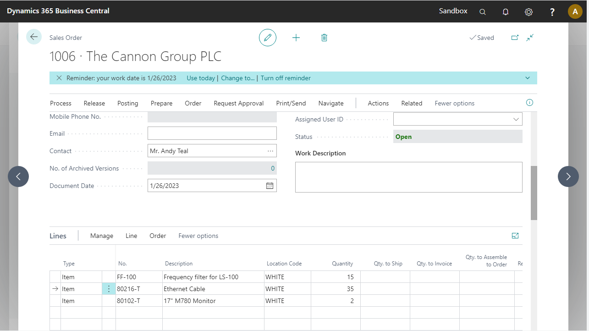Image resolution: width=589 pixels, height=331 pixels.
Task: Click quantity 2 in the Monitor row
Action: coord(336,301)
